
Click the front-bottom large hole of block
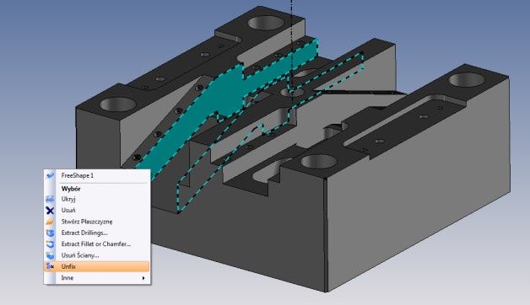point(318,162)
